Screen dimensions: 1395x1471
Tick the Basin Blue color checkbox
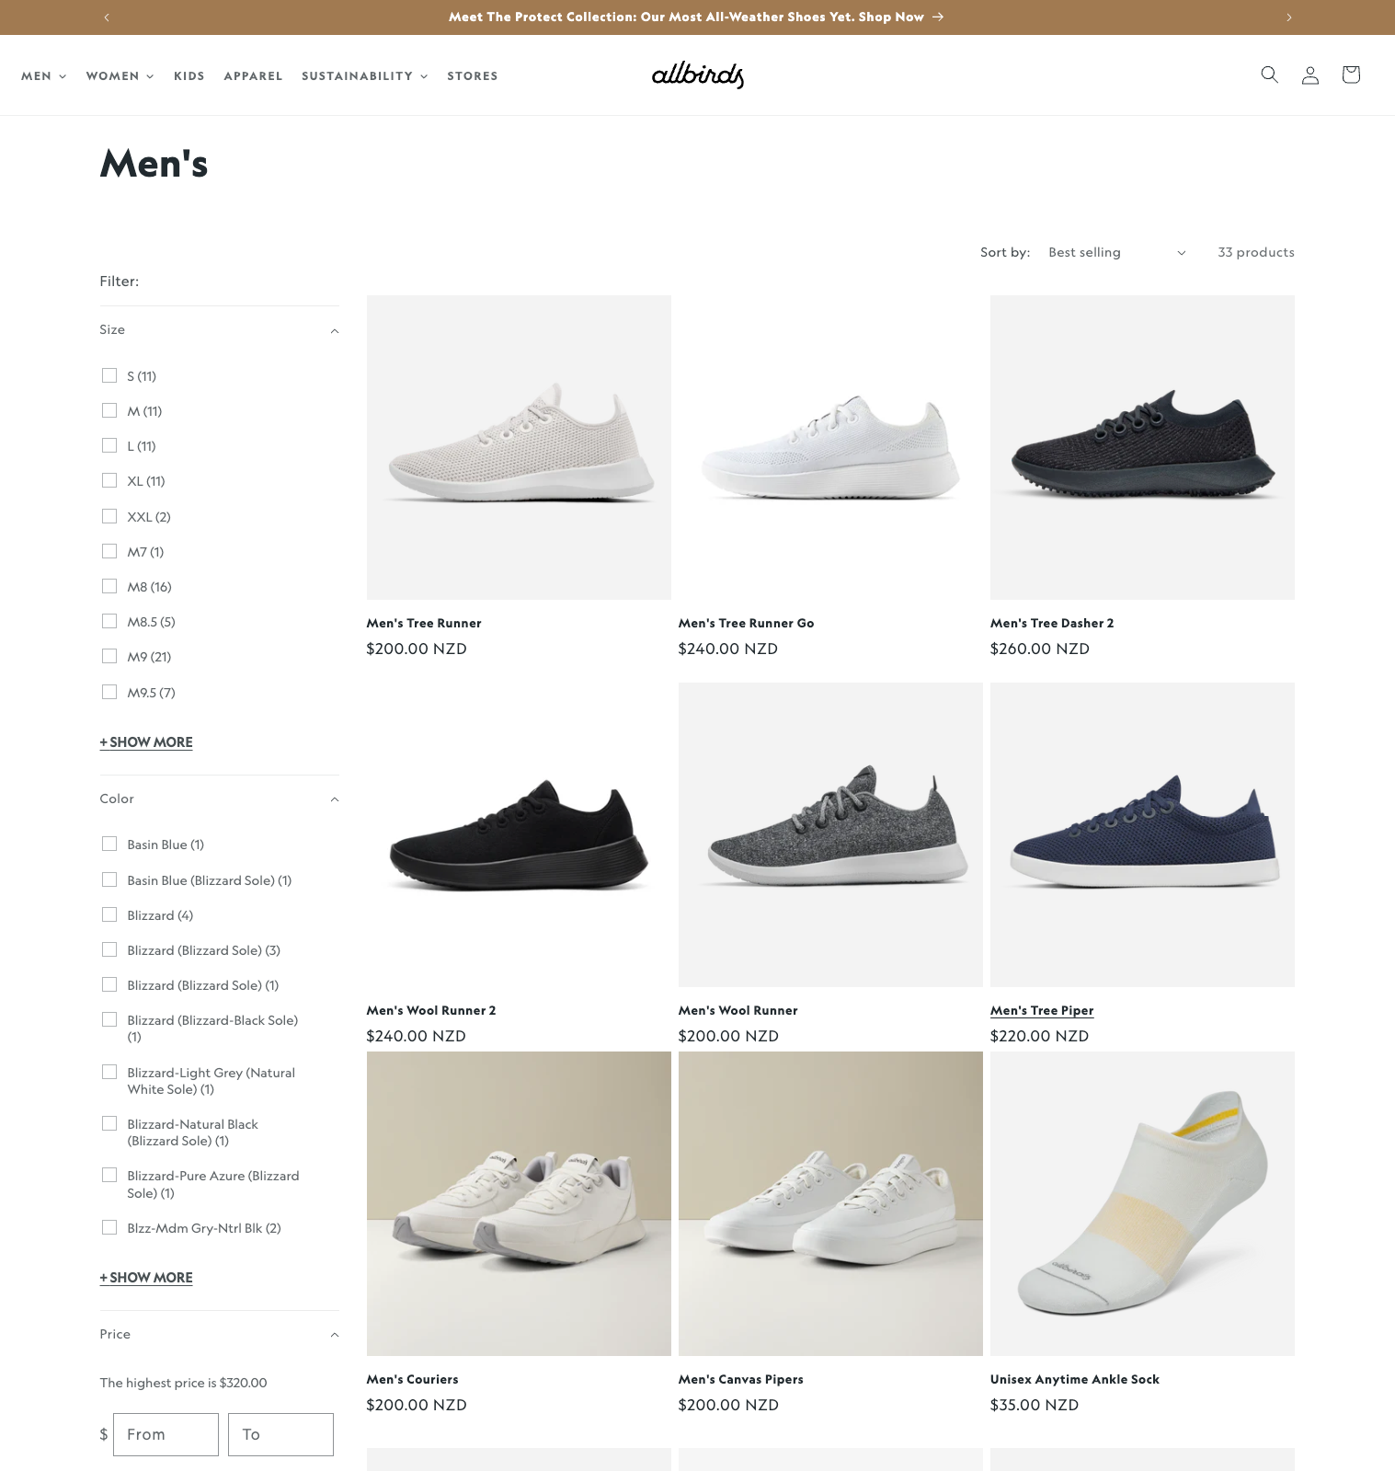[109, 844]
